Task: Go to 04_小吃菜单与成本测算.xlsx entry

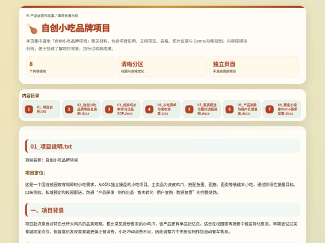Action: point(161,109)
